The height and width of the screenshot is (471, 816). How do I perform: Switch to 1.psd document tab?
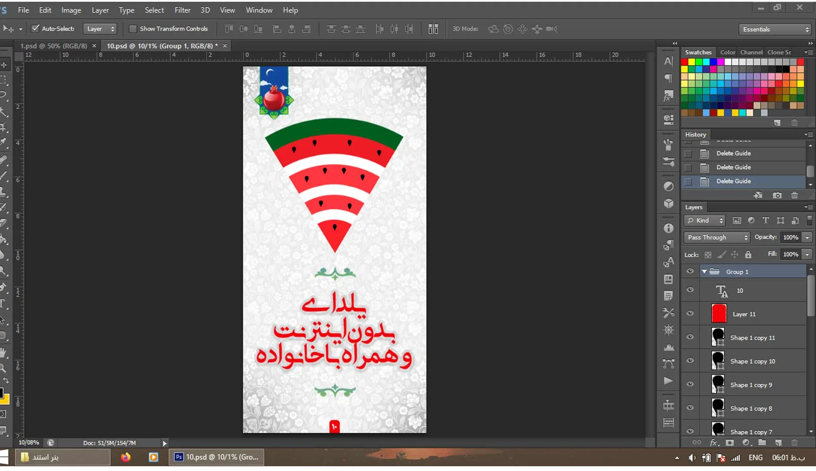click(x=54, y=46)
